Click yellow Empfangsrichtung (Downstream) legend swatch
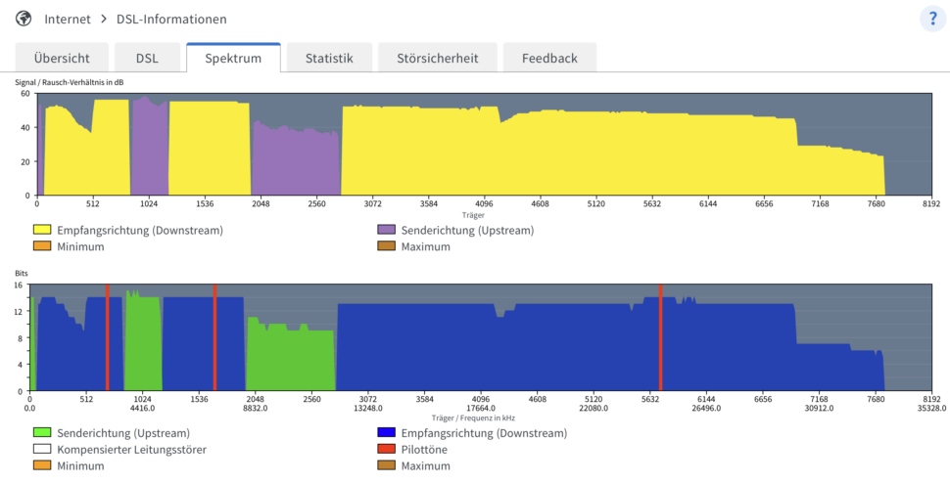Image resolution: width=950 pixels, height=484 pixels. point(42,231)
